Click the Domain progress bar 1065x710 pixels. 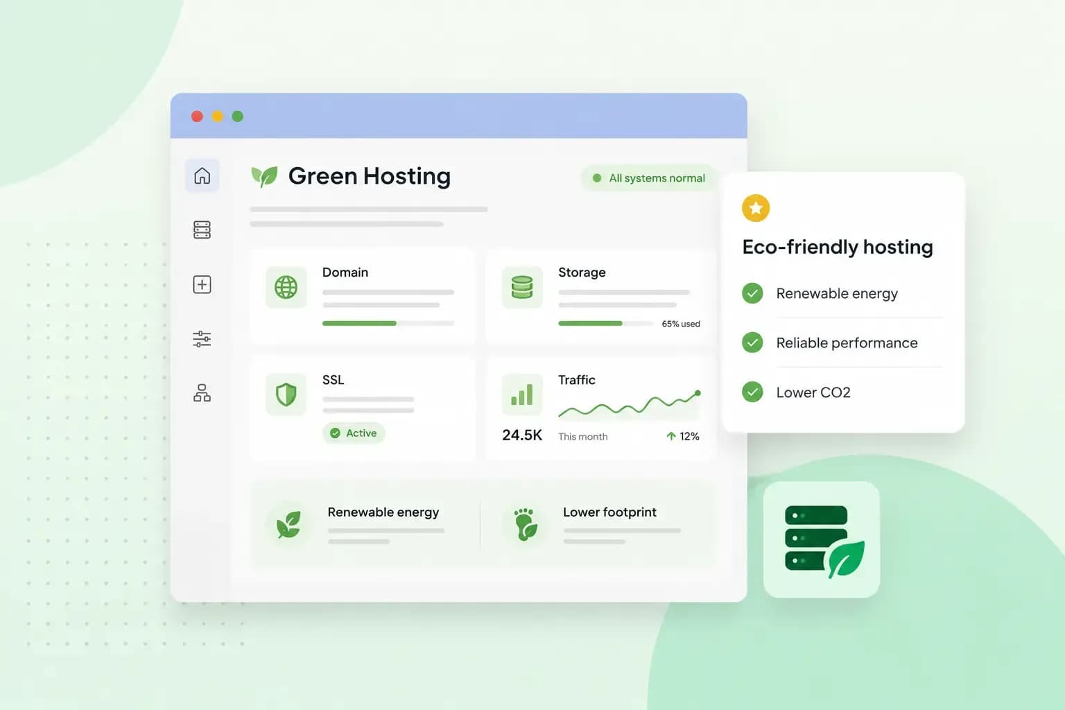pos(388,323)
